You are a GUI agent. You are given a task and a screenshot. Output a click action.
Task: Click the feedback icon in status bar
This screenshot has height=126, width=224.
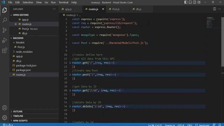pyautogui.click(x=214, y=125)
